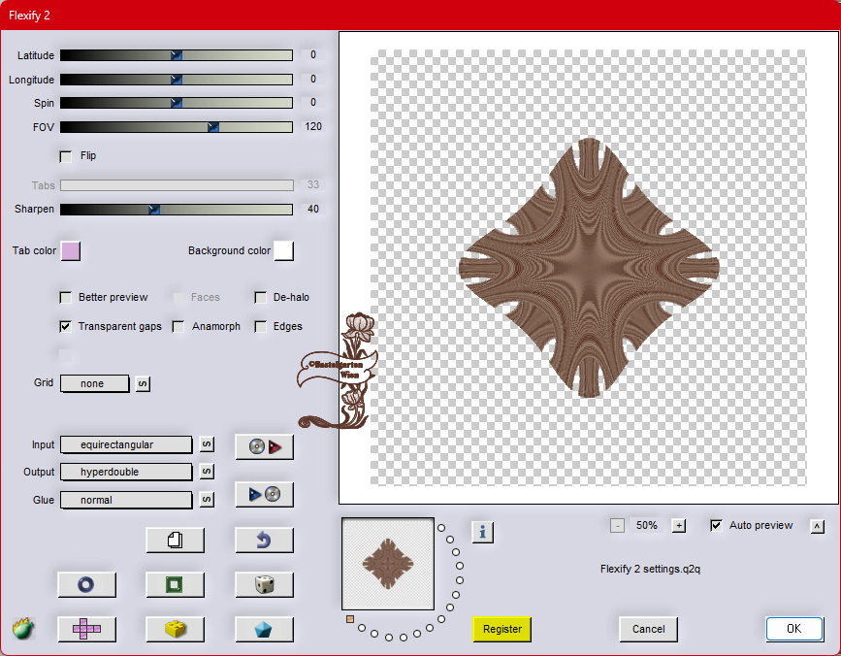Click the green square frame button
This screenshot has height=656, width=841.
[175, 584]
